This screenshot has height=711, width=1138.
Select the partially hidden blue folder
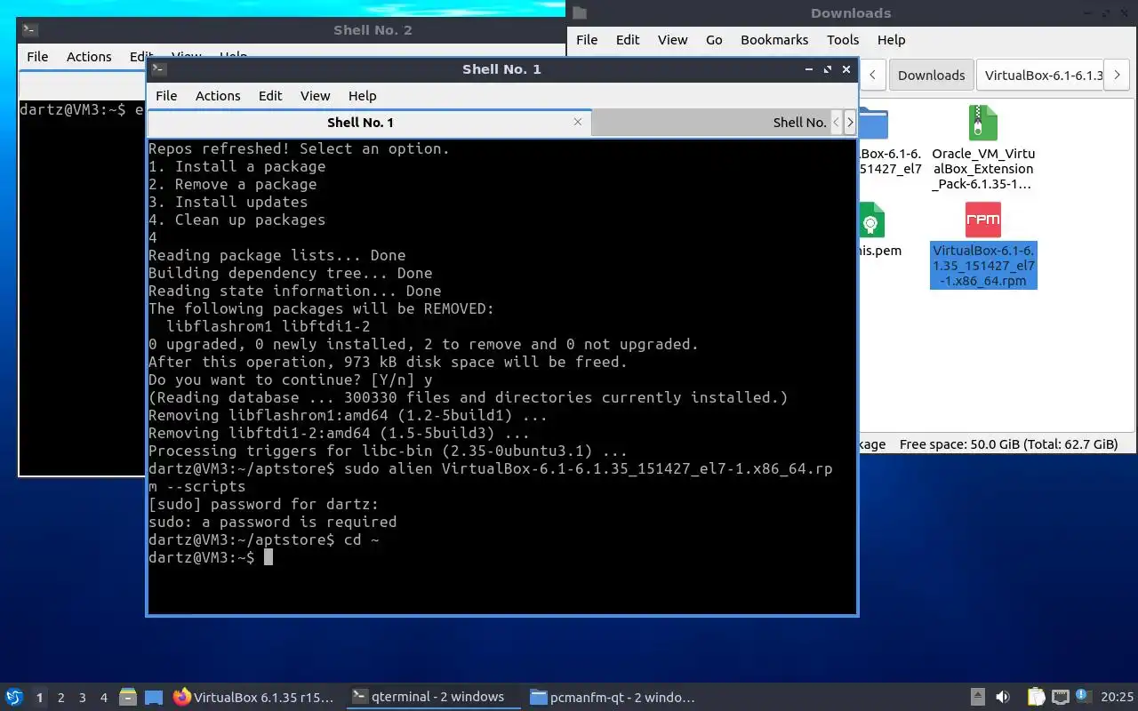[873, 123]
